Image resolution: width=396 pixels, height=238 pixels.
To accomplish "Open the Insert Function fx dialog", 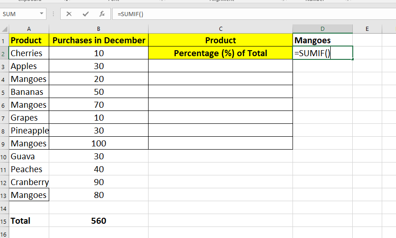I will [x=102, y=14].
